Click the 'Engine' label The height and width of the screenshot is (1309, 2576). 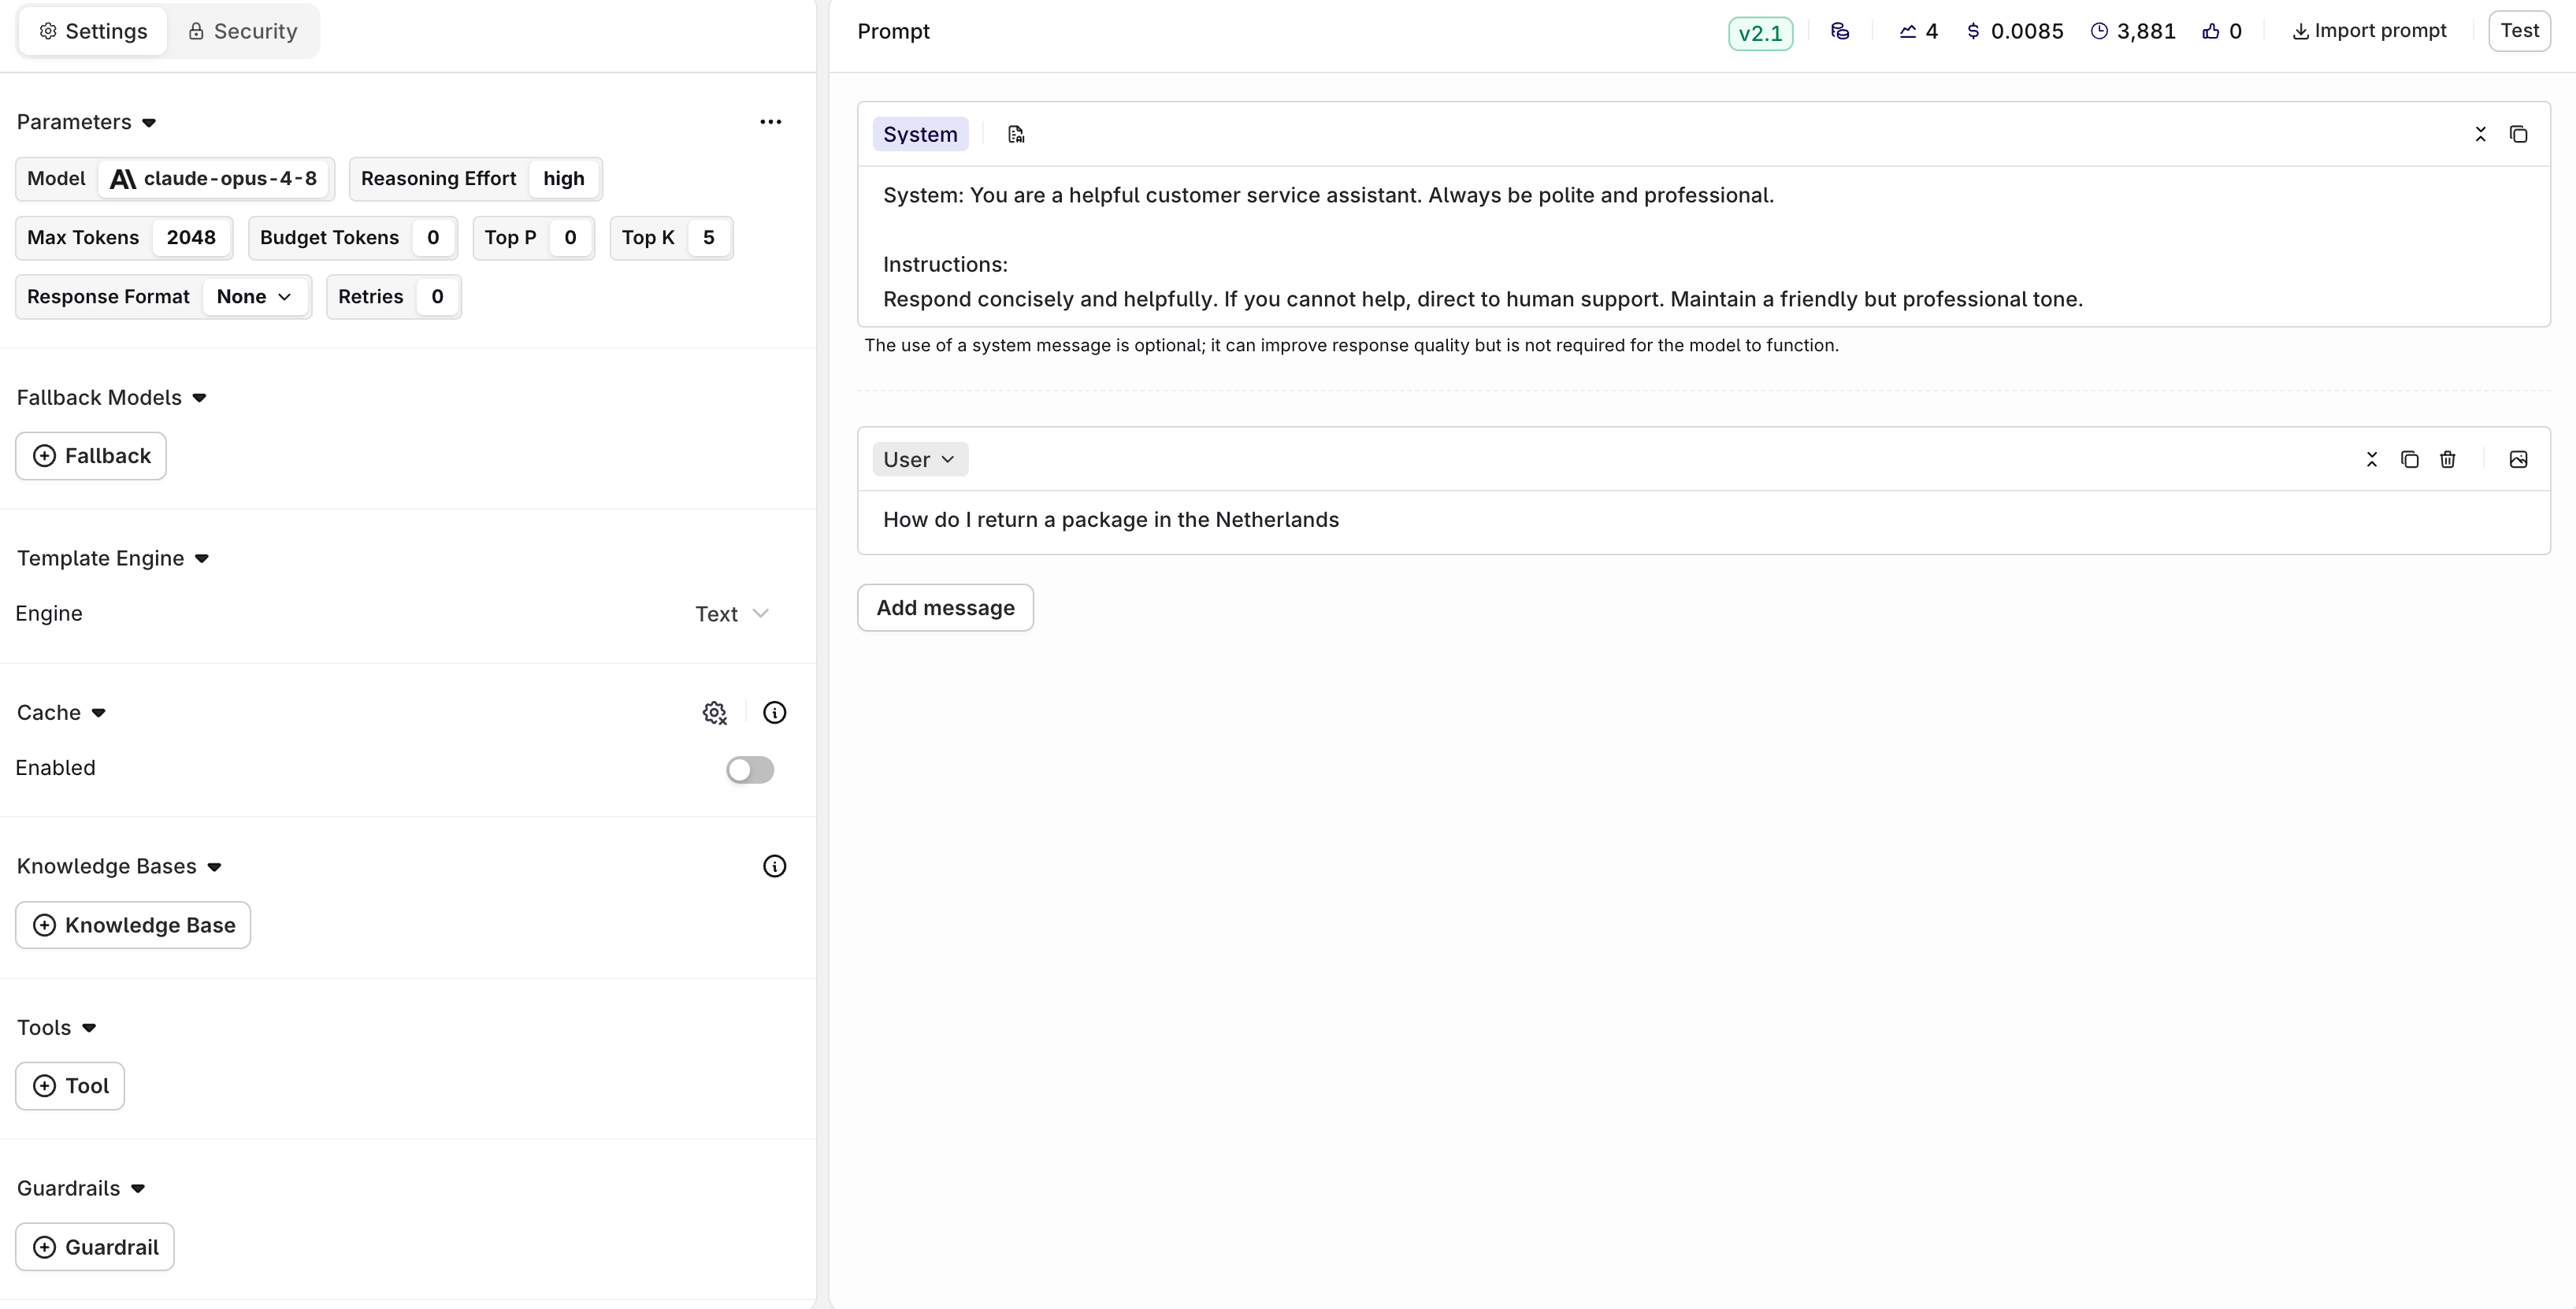[x=49, y=614]
